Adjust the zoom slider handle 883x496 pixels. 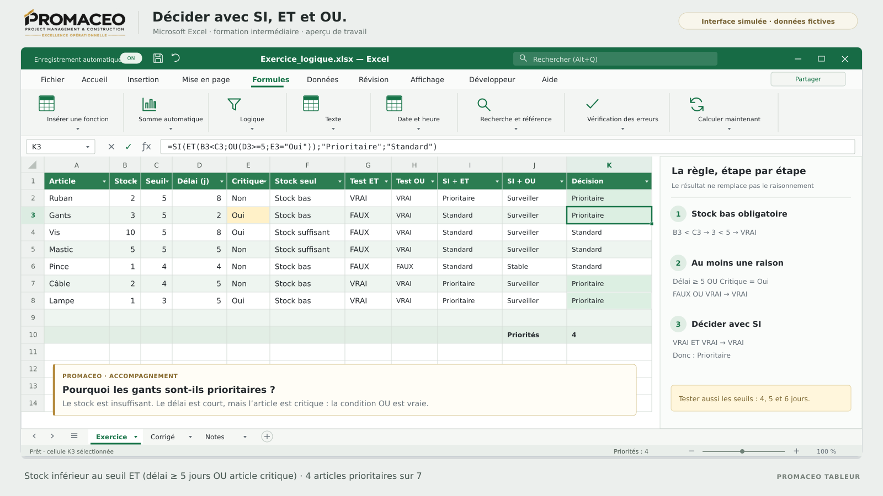(x=742, y=451)
